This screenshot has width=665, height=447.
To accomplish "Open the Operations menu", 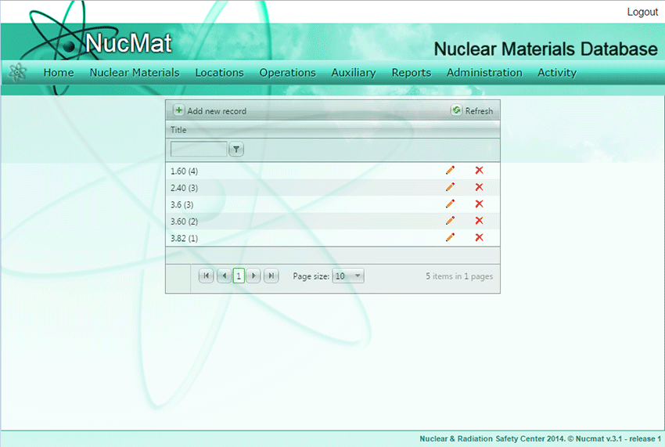I will tap(287, 73).
